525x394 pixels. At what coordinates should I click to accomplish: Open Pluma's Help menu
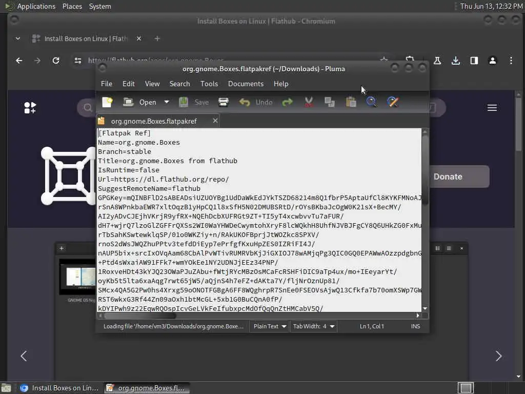[x=280, y=84]
